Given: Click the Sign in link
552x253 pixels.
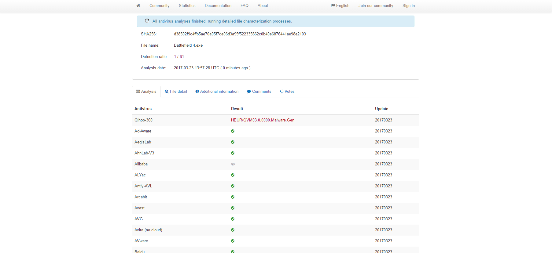Looking at the screenshot, I should (408, 6).
